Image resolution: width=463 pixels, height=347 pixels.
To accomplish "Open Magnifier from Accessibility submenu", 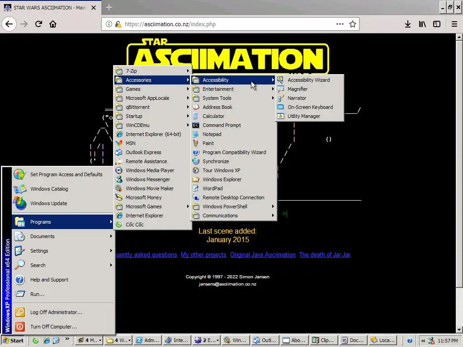I will 309,89.
